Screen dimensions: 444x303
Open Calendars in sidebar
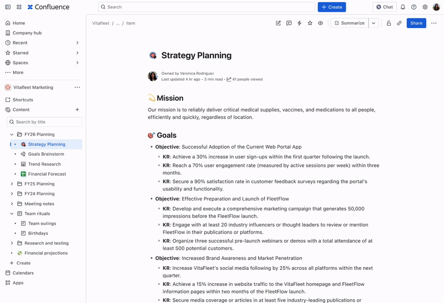[23, 273]
